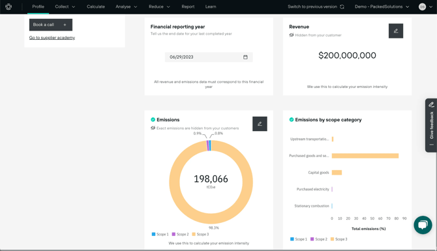Viewport: 437px width, 251px height.
Task: Expand the Collect dropdown menu
Action: [x=65, y=7]
